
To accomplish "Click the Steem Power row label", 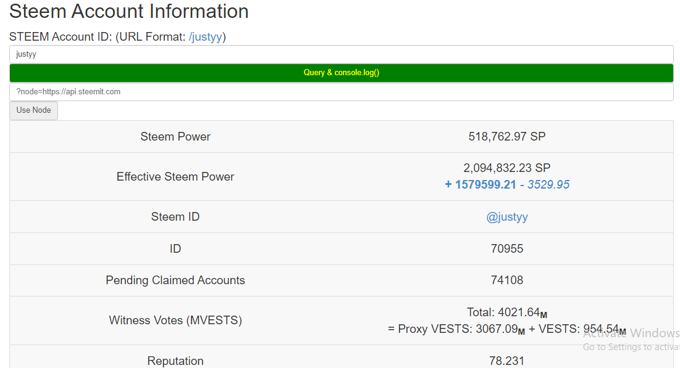I will [175, 137].
